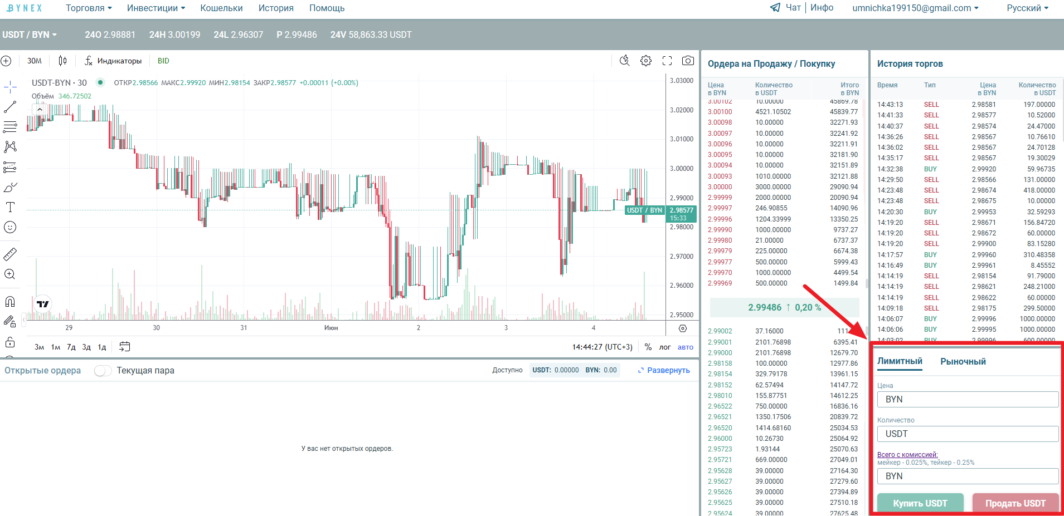The width and height of the screenshot is (1064, 516).
Task: Select the Fibonacci retracement lines tool
Action: (10, 127)
